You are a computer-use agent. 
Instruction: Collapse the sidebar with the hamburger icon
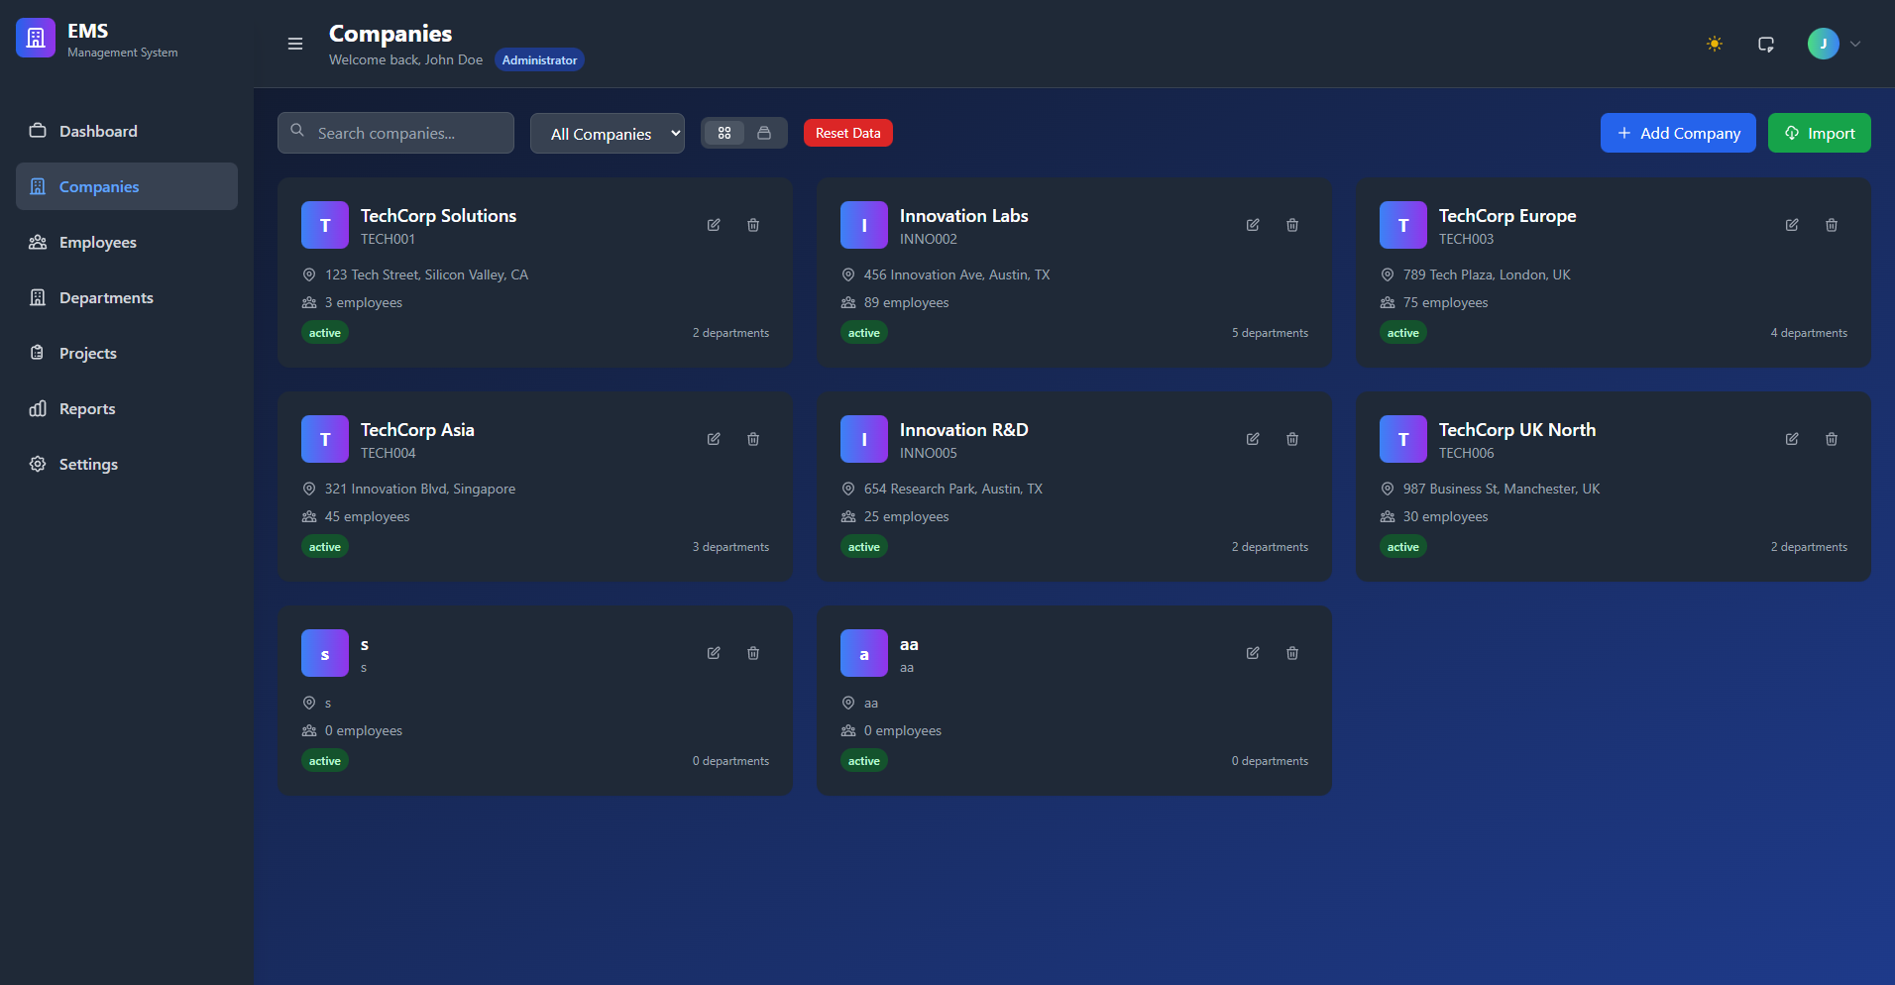click(x=294, y=44)
